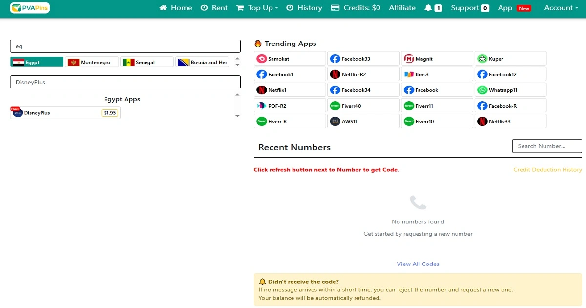Click up arrow of apps list scrollbar
Viewport: 586px width, 308px height.
click(x=237, y=95)
